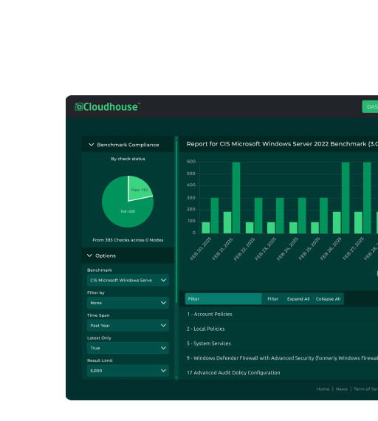Image resolution: width=378 pixels, height=421 pixels.
Task: Expand the 5 - System Services row
Action: (x=279, y=343)
